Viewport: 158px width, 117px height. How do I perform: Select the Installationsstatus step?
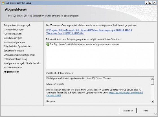pos(13,67)
